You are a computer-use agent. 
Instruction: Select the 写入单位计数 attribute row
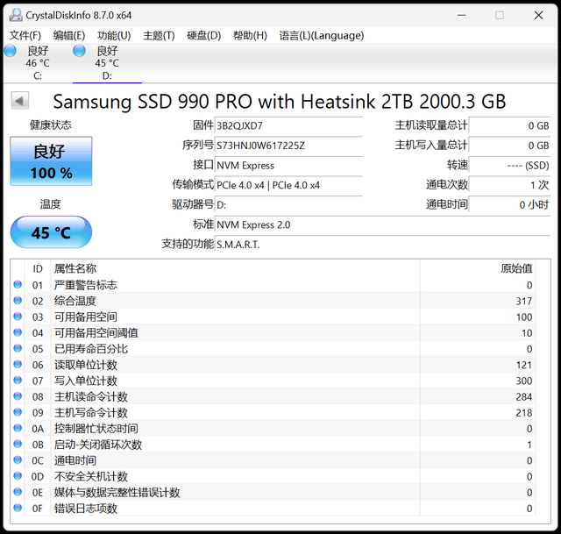263,381
